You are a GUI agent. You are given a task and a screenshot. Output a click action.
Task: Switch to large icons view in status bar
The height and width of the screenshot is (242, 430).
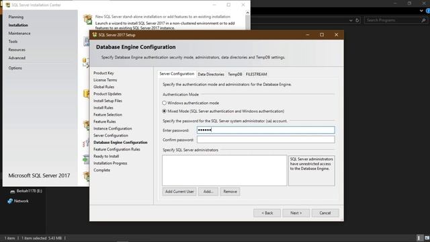pos(427,238)
